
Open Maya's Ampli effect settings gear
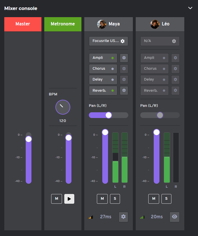point(124,58)
